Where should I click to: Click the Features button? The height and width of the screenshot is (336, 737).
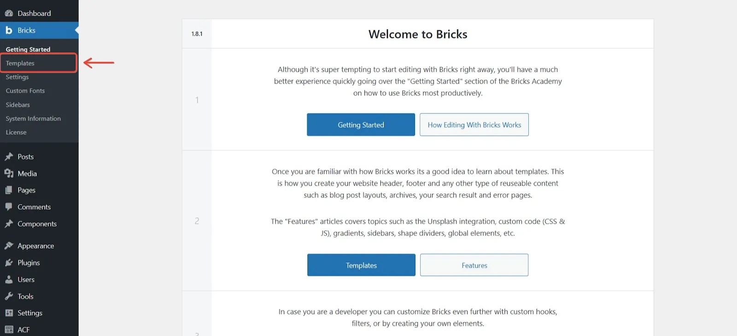pos(474,265)
